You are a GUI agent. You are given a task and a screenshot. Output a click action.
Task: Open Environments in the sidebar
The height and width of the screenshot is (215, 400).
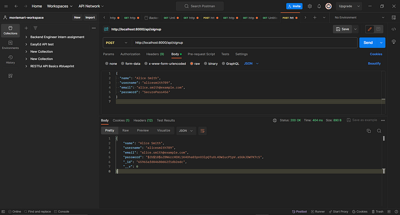pos(11,45)
